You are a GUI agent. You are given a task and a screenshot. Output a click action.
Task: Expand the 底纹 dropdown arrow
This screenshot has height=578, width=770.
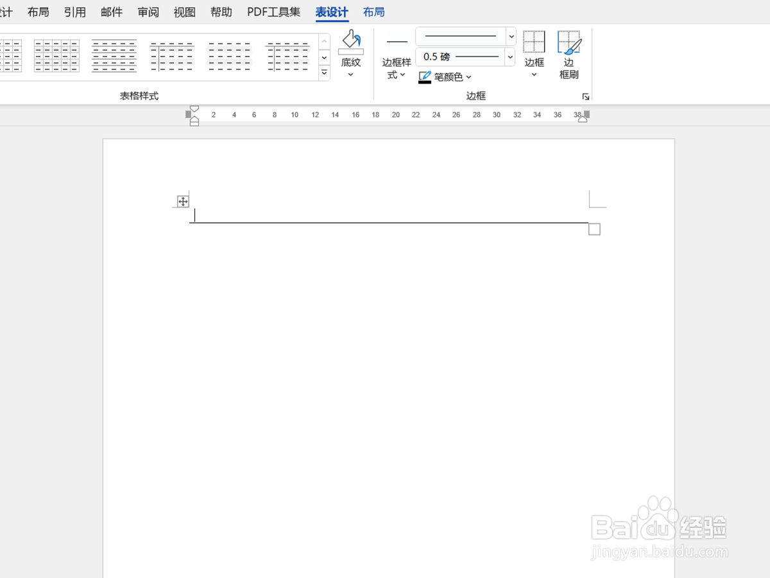(x=351, y=74)
